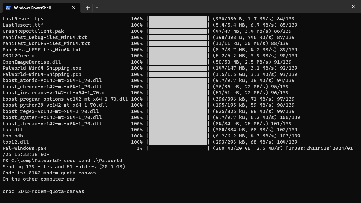Click the tbb12.dll file name
361x203 pixels.
(16, 142)
